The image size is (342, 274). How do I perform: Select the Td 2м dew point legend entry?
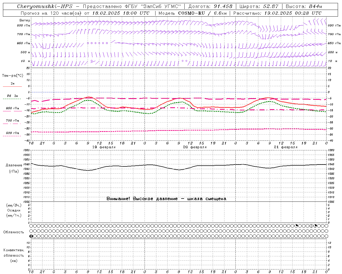tap(12, 97)
